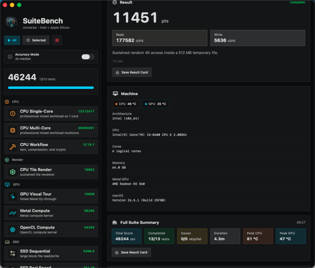
Task: Click the CPU Multi-Core chip icon
Action: (13, 130)
